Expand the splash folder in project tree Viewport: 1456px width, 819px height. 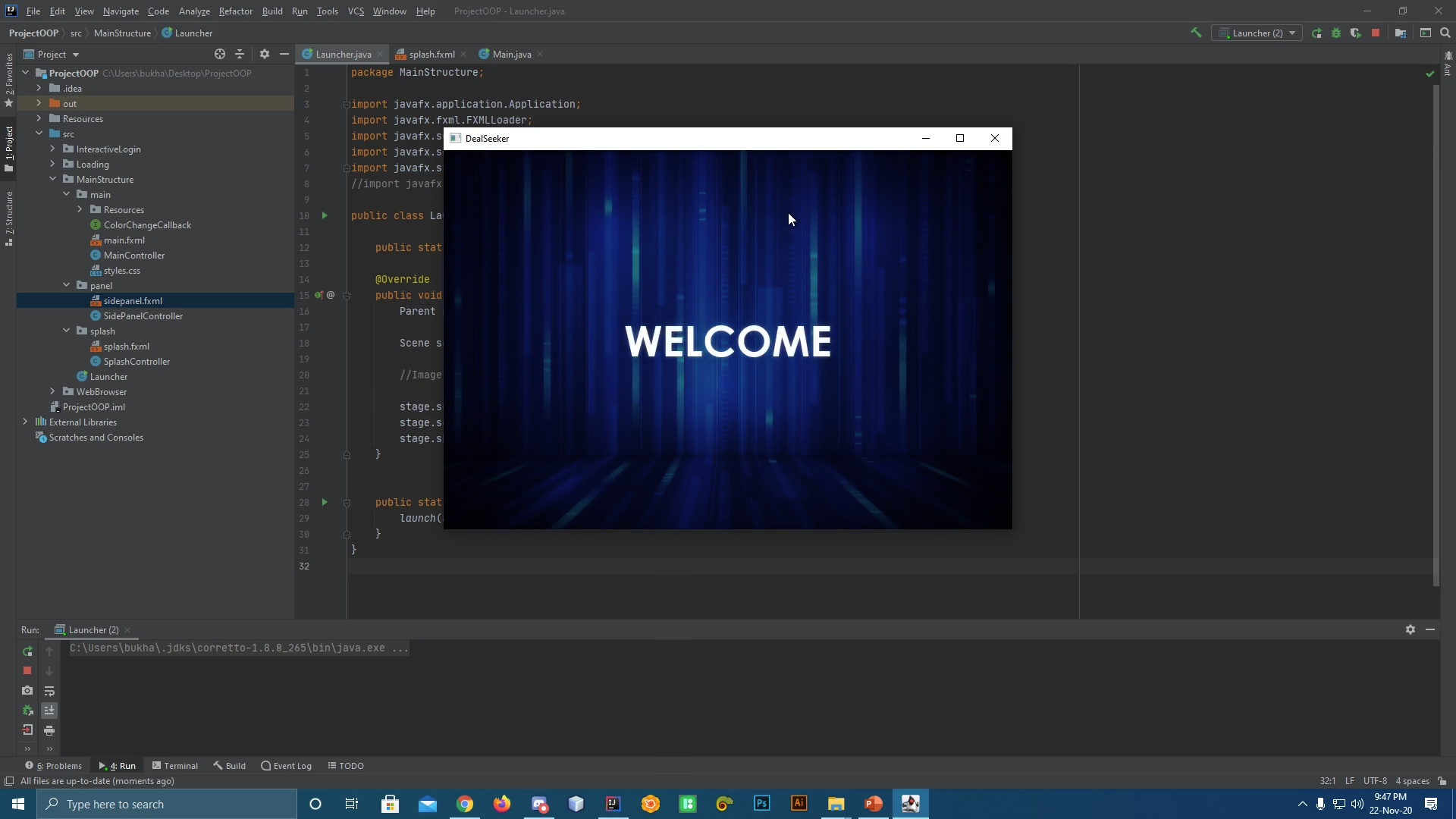click(67, 330)
